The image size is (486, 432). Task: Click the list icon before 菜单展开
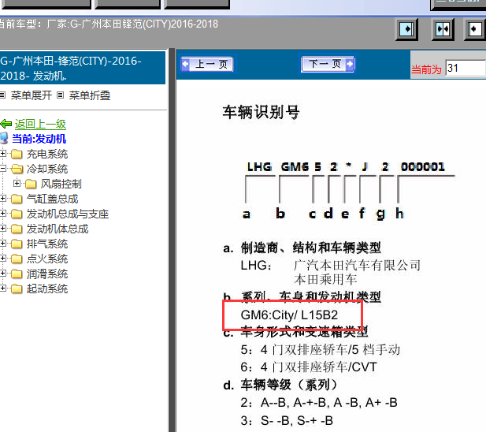pyautogui.click(x=3, y=95)
